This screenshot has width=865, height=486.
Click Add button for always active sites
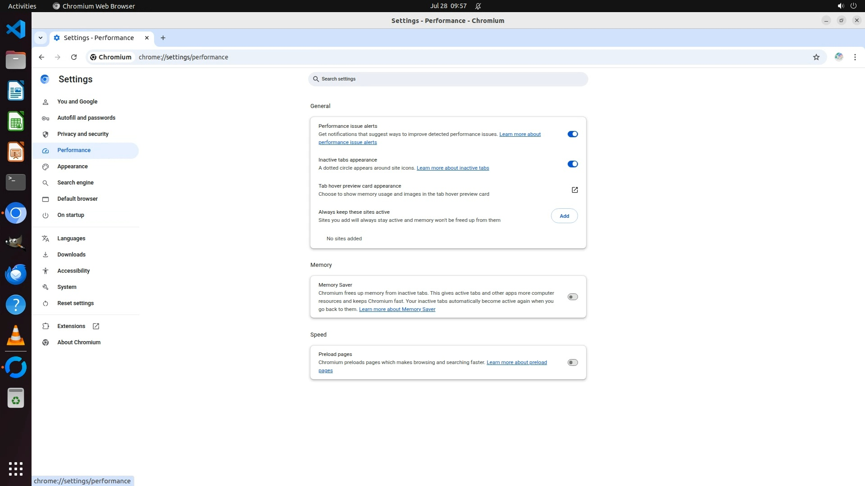tap(564, 216)
